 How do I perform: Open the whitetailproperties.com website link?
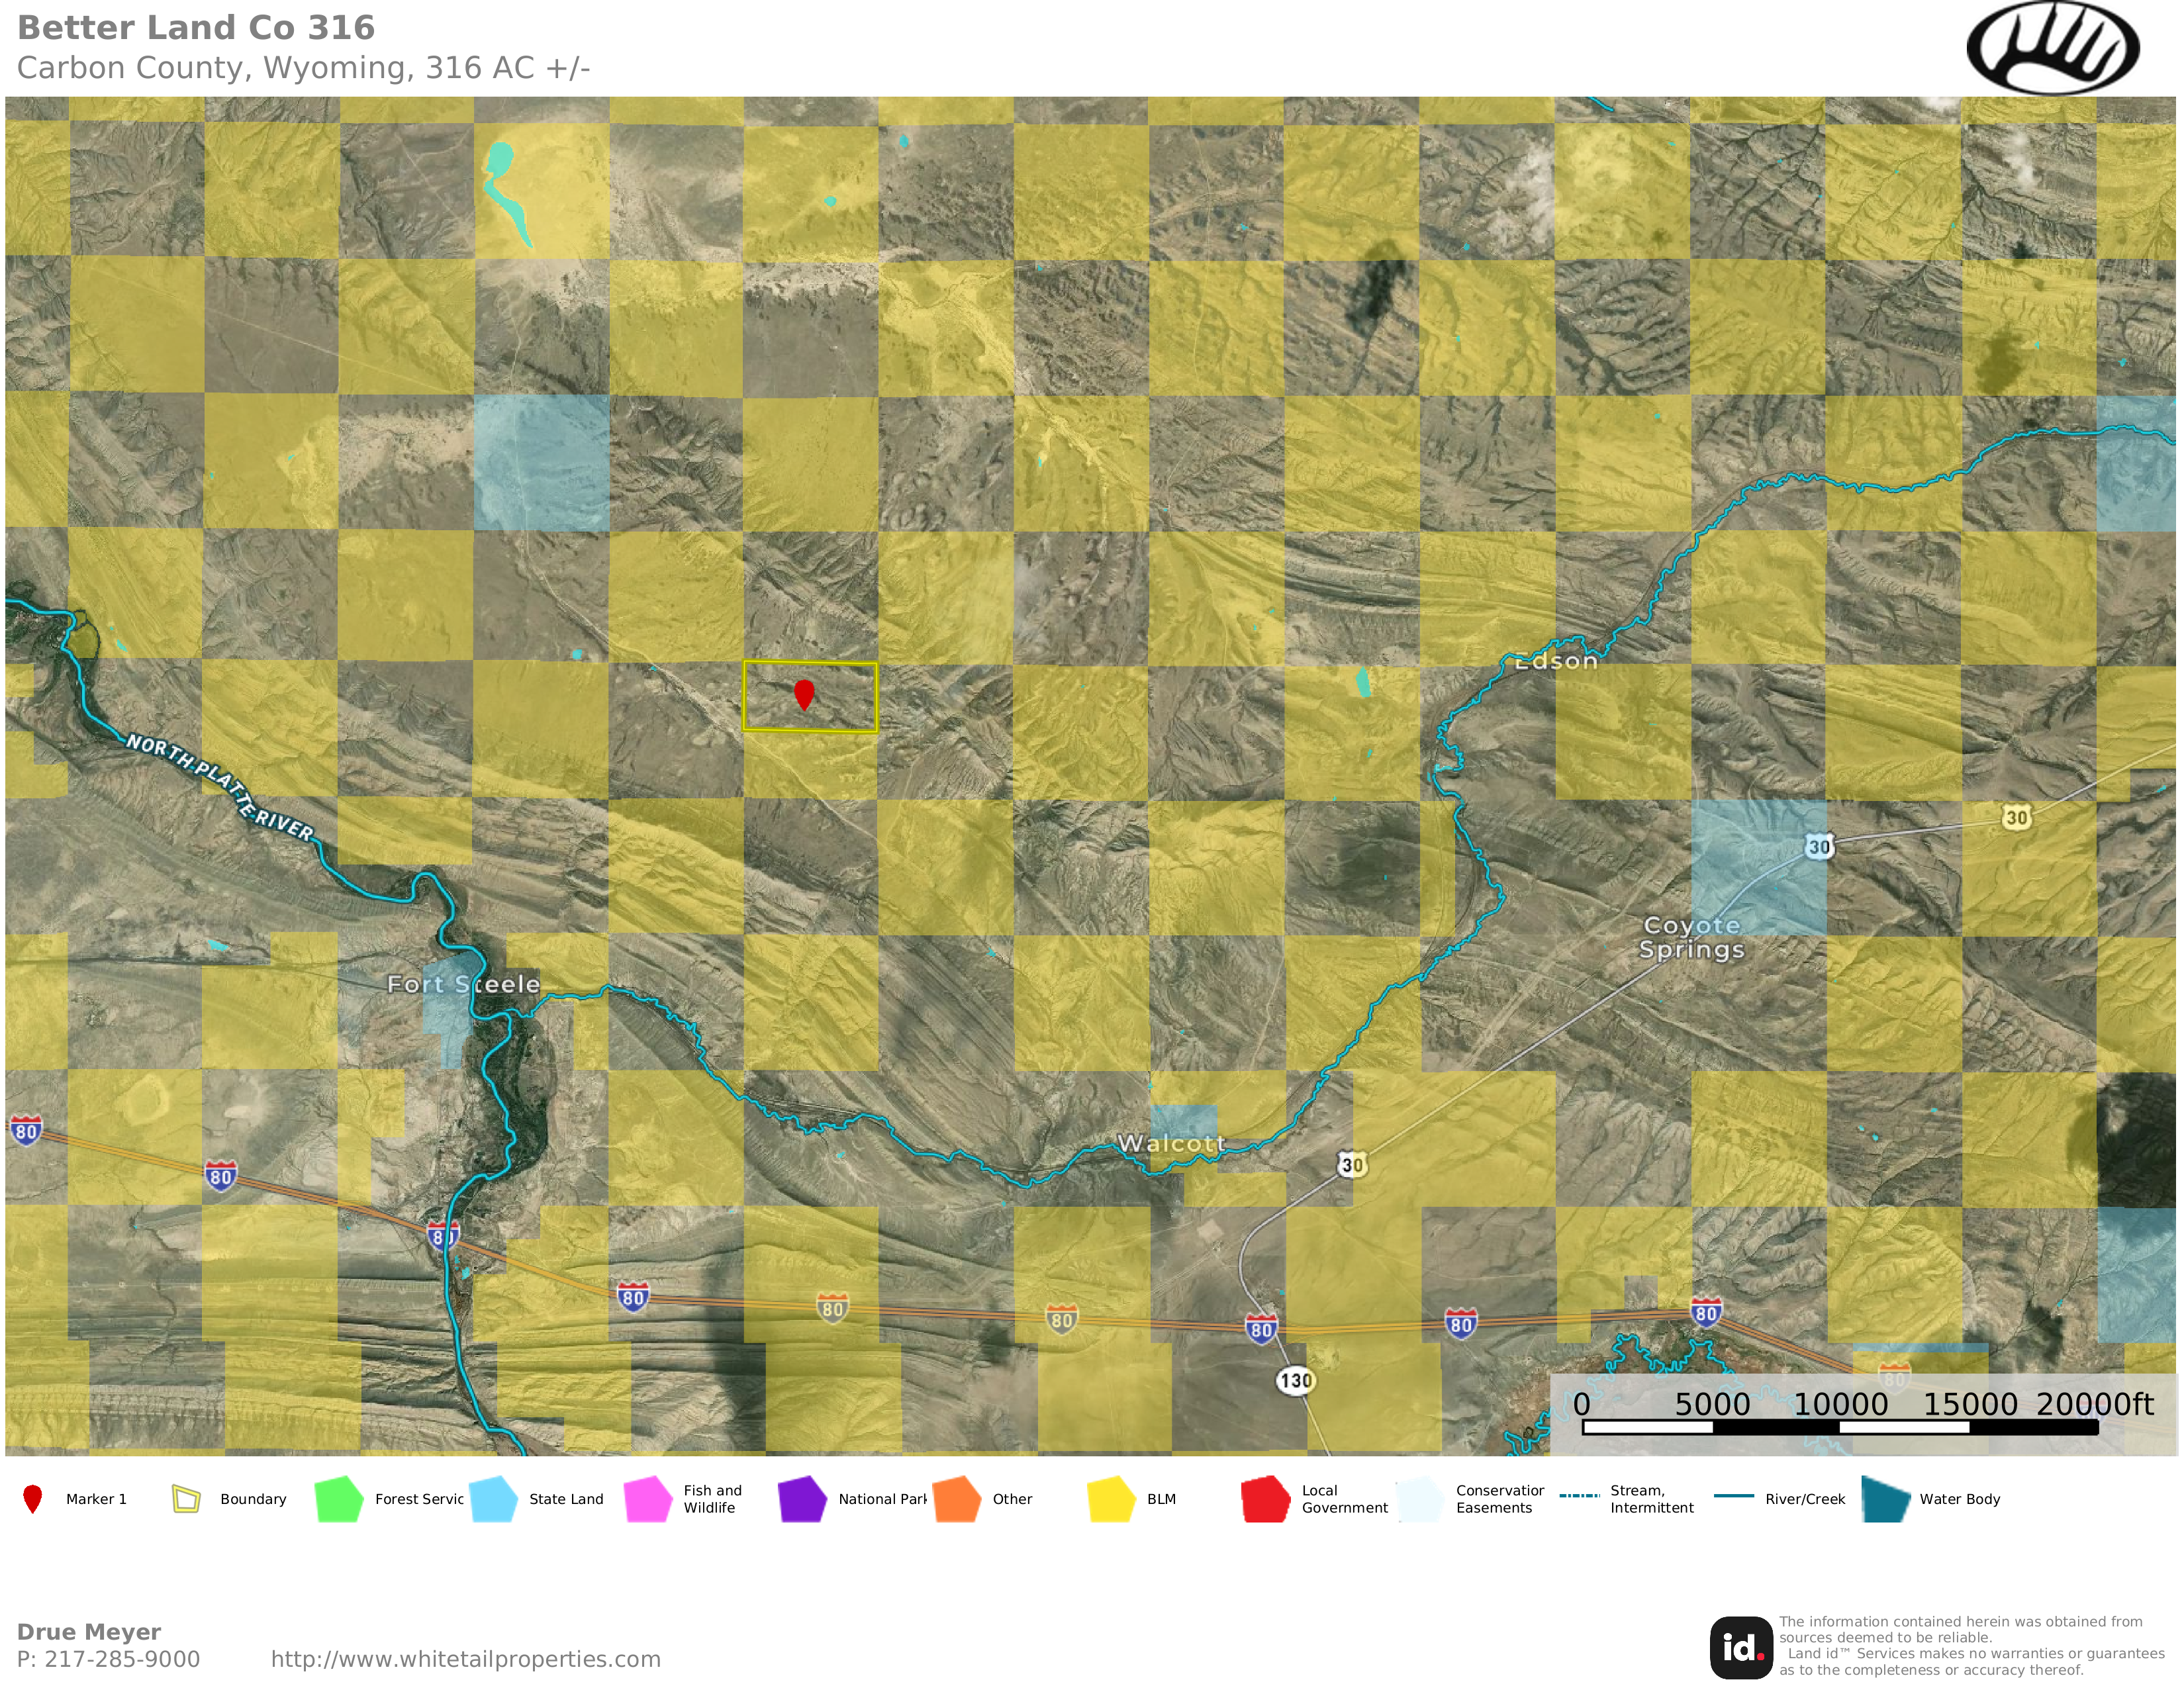click(x=466, y=1659)
